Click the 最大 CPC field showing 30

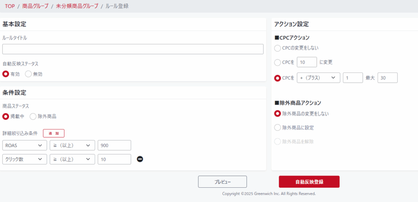[387, 78]
